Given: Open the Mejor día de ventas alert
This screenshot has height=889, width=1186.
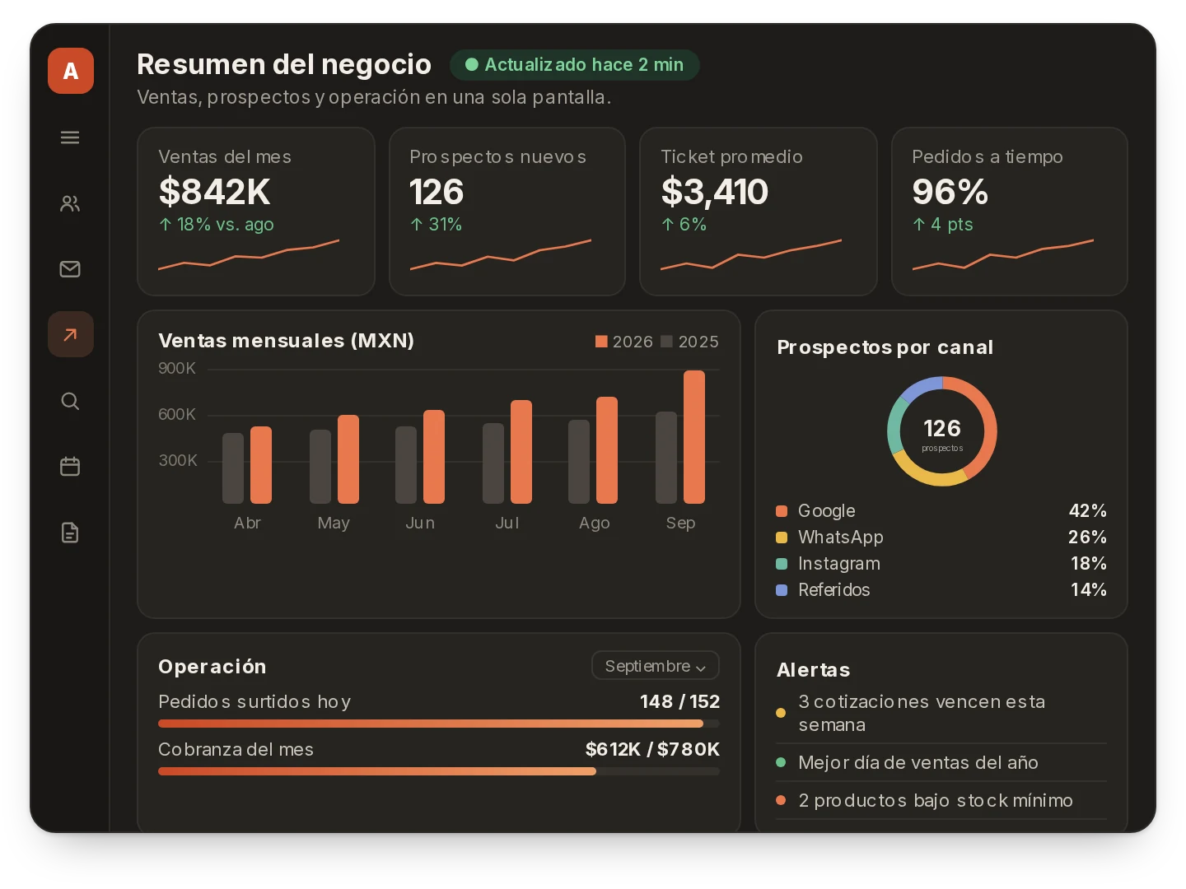Looking at the screenshot, I should tap(941, 763).
